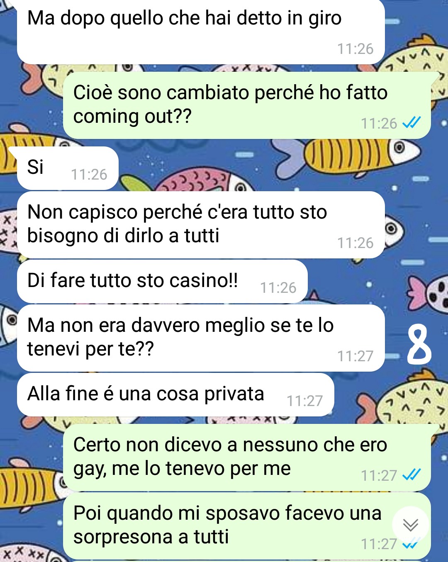Image resolution: width=448 pixels, height=562 pixels.
Task: Tap the read receipt ticks on 'coming out??' message
Action: tap(411, 123)
